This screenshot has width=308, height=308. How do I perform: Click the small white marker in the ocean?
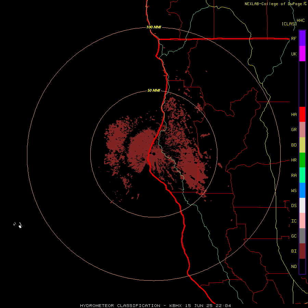(20, 226)
